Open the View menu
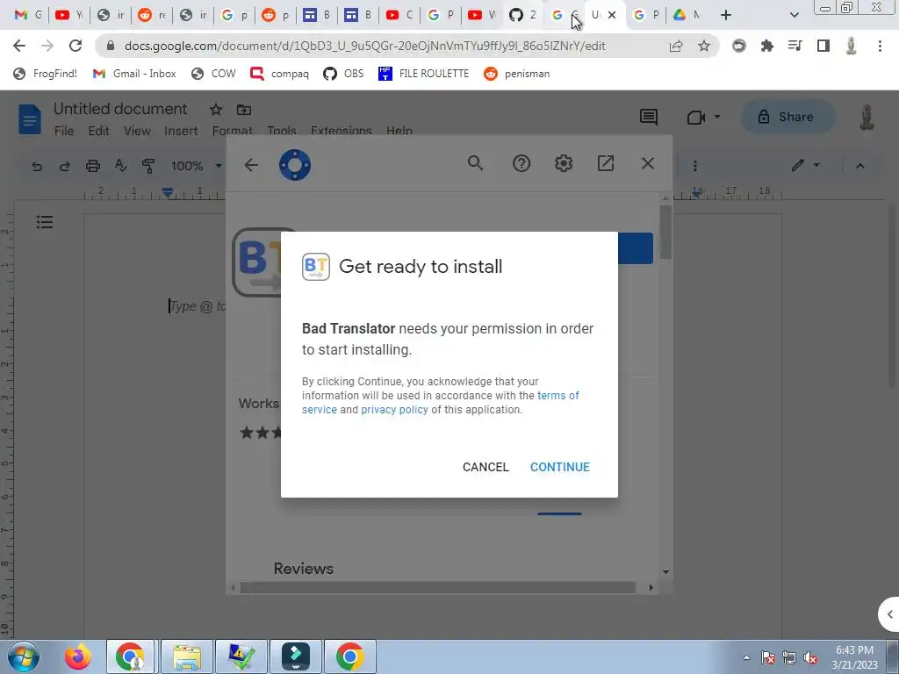Screen dimensions: 899x674 (137, 131)
